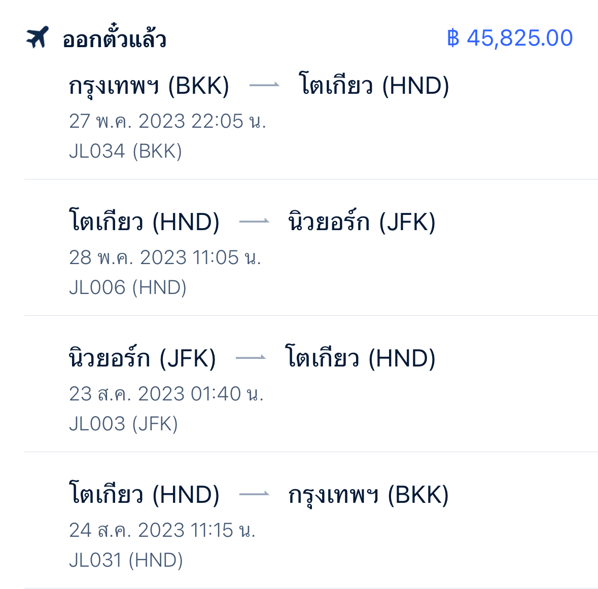This screenshot has height=589, width=598.
Task: Click the arrow between BKK and HND
Action: tap(264, 85)
